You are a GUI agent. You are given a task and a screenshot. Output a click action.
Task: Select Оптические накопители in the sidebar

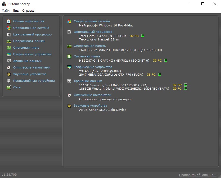pos(32,67)
